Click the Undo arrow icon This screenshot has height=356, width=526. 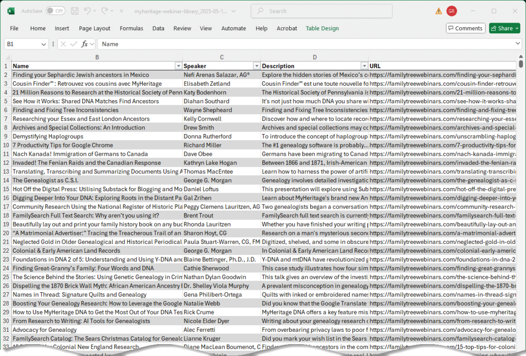point(88,11)
